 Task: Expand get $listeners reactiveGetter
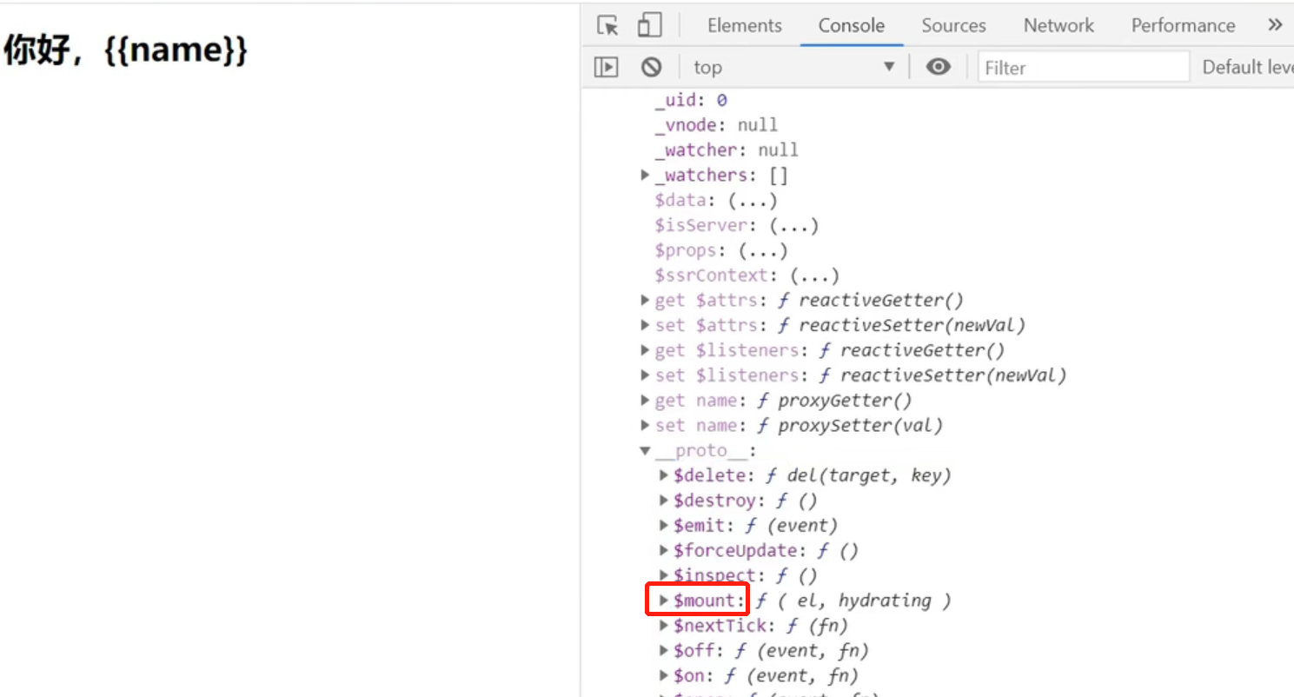point(646,350)
